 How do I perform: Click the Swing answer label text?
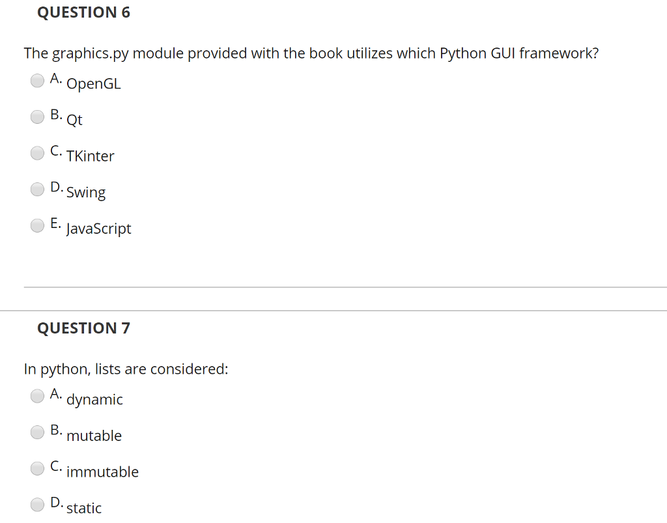[86, 193]
